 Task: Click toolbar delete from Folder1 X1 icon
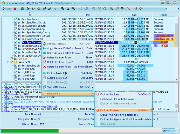click(44, 9)
